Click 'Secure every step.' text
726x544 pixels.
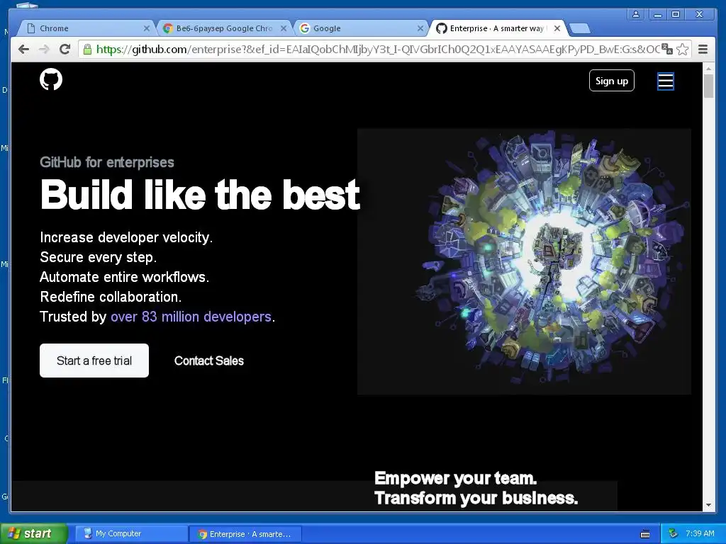98,257
